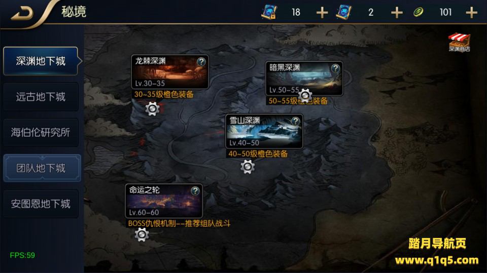This screenshot has width=487, height=273.
Task: Open the 安图恩地下城 tab
Action: [x=41, y=204]
